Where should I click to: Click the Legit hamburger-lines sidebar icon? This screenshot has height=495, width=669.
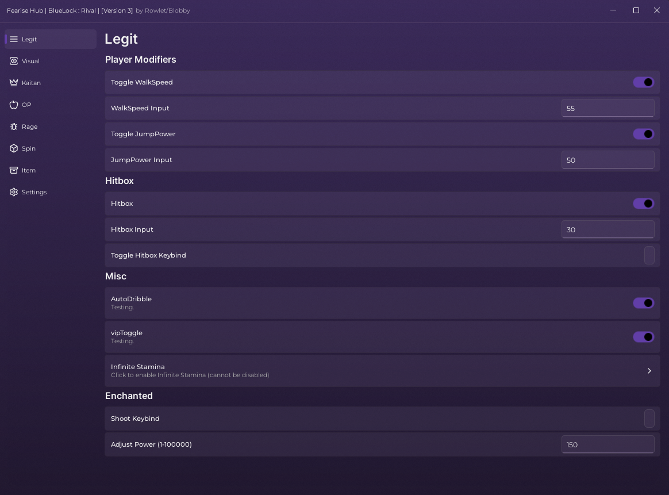[14, 39]
